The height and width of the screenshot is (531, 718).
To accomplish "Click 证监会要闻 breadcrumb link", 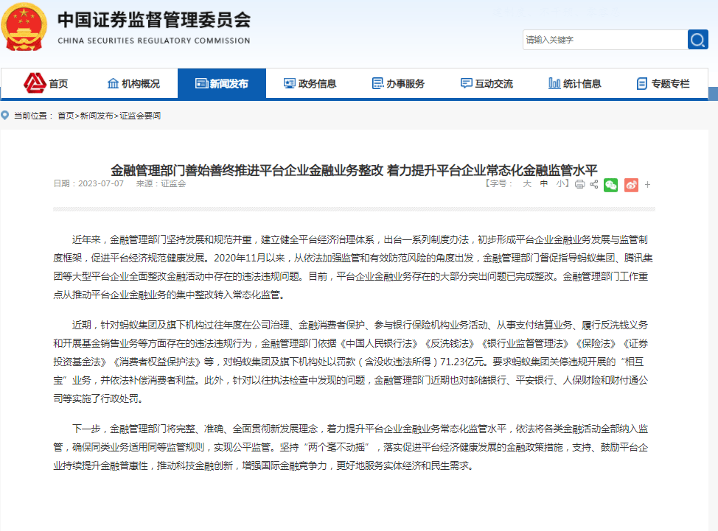I will tap(140, 116).
